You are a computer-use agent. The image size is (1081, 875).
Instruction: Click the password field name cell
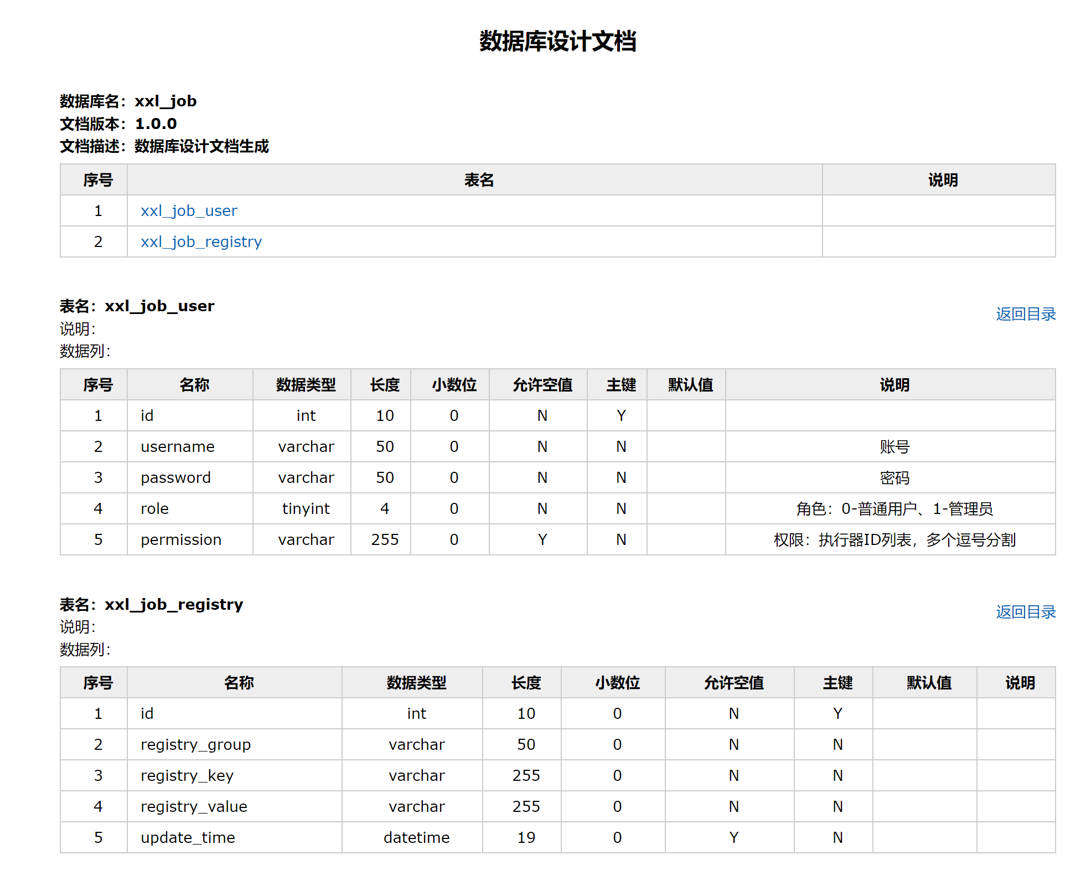coord(175,478)
